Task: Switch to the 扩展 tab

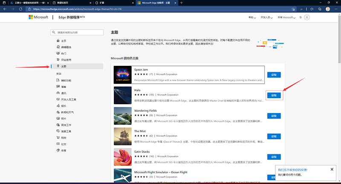Action: [x=114, y=3]
